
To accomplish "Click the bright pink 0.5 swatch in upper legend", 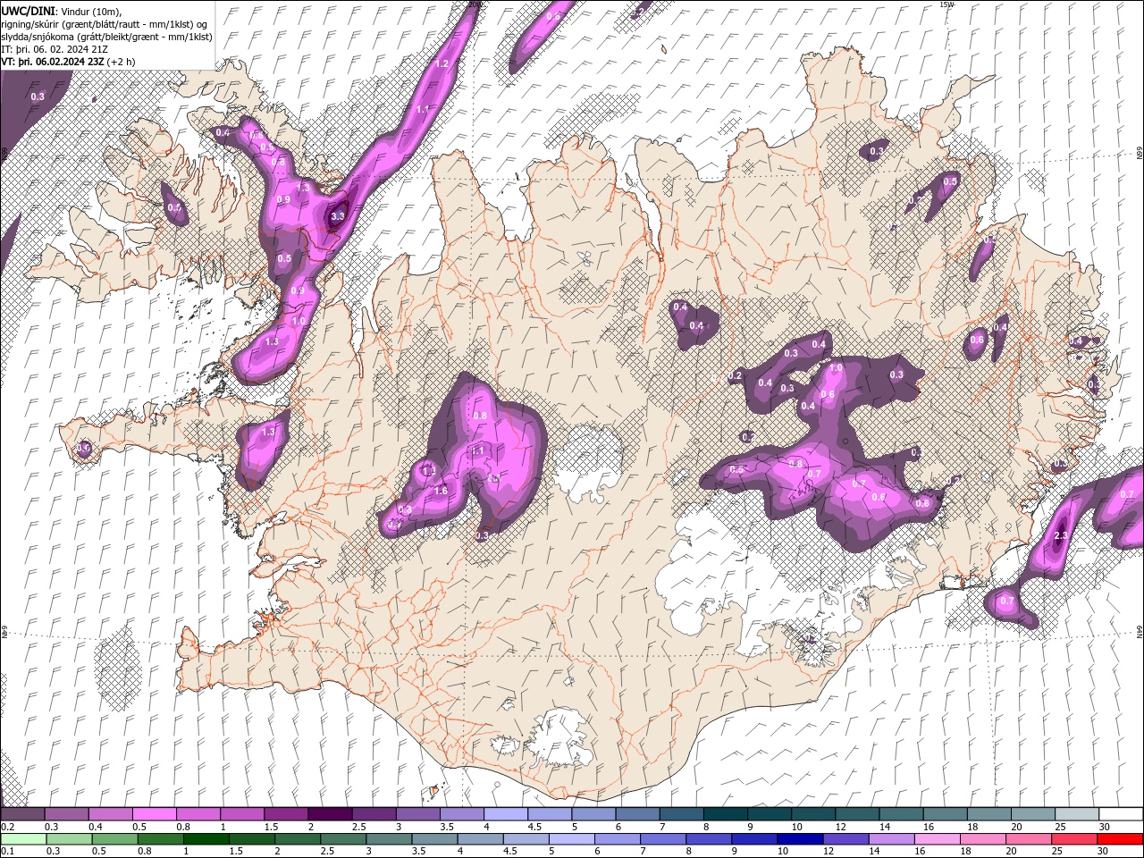I will [x=154, y=814].
